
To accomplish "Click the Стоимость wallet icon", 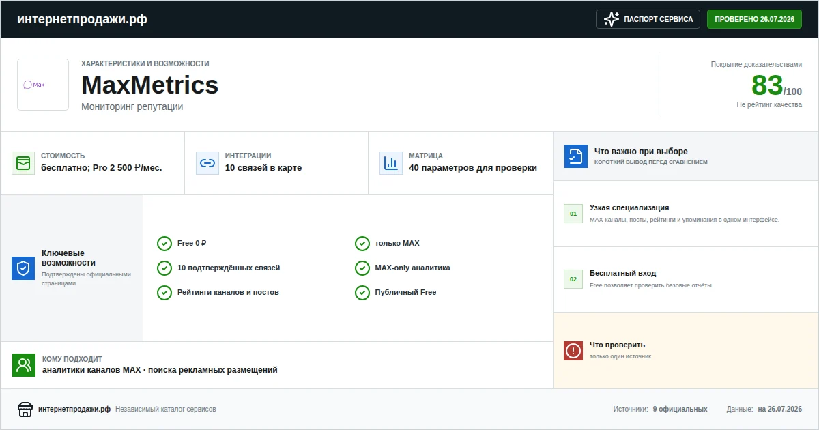I will point(23,163).
